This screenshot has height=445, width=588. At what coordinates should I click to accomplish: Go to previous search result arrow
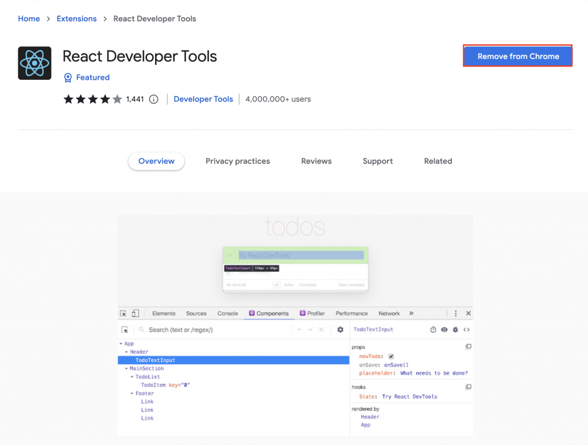pos(299,330)
